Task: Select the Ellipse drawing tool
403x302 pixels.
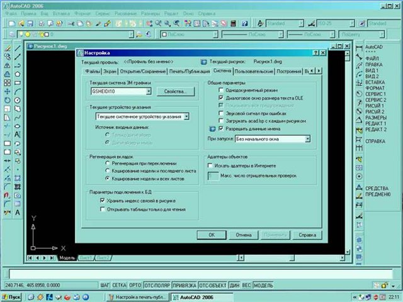Action: [18, 126]
